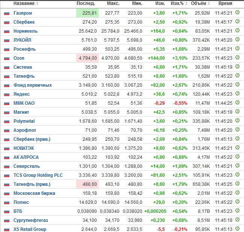Click Северсталь volume 307,14K

tap(201, 166)
